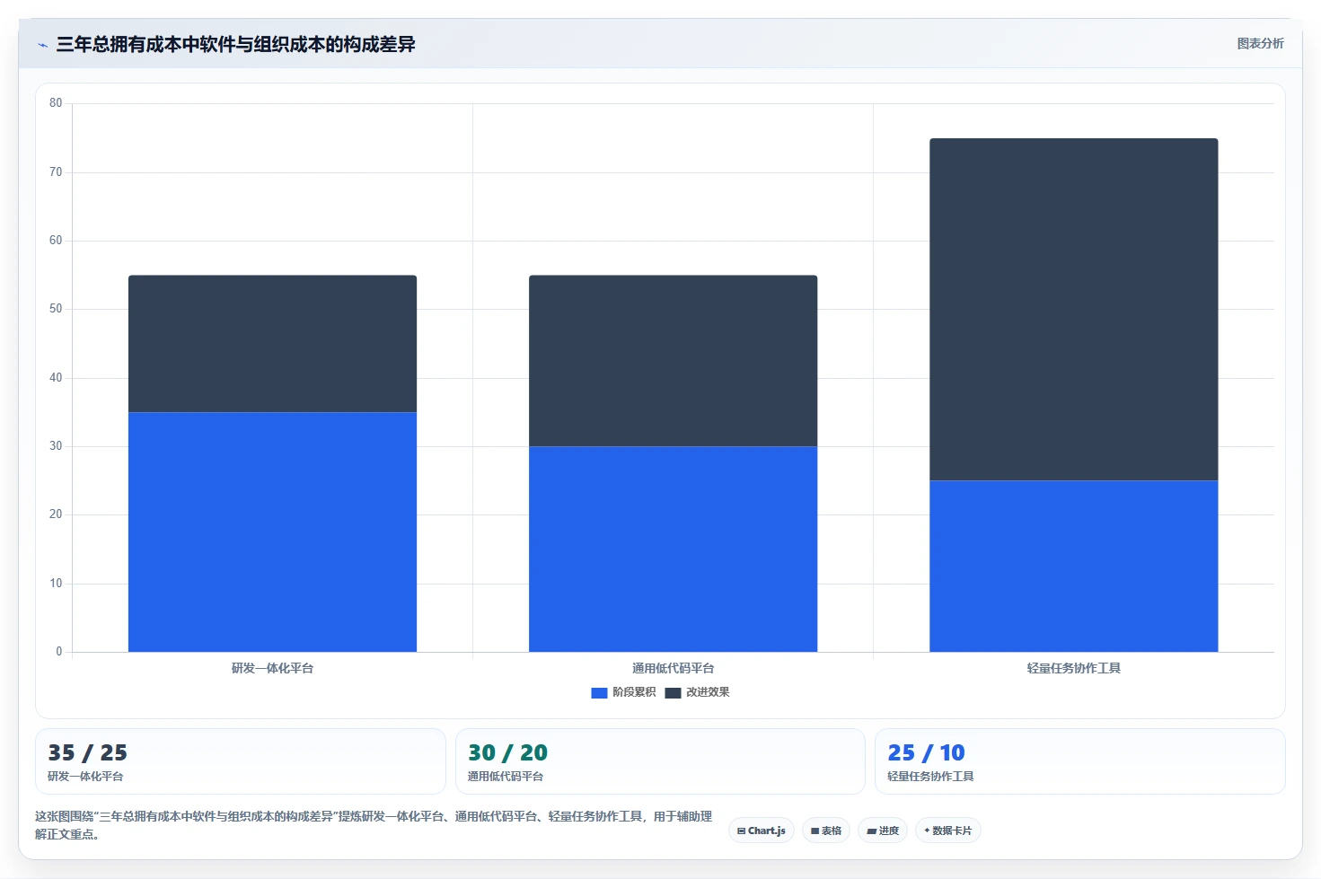Click the 表格 tag chip
This screenshot has height=879, width=1321.
(x=826, y=831)
